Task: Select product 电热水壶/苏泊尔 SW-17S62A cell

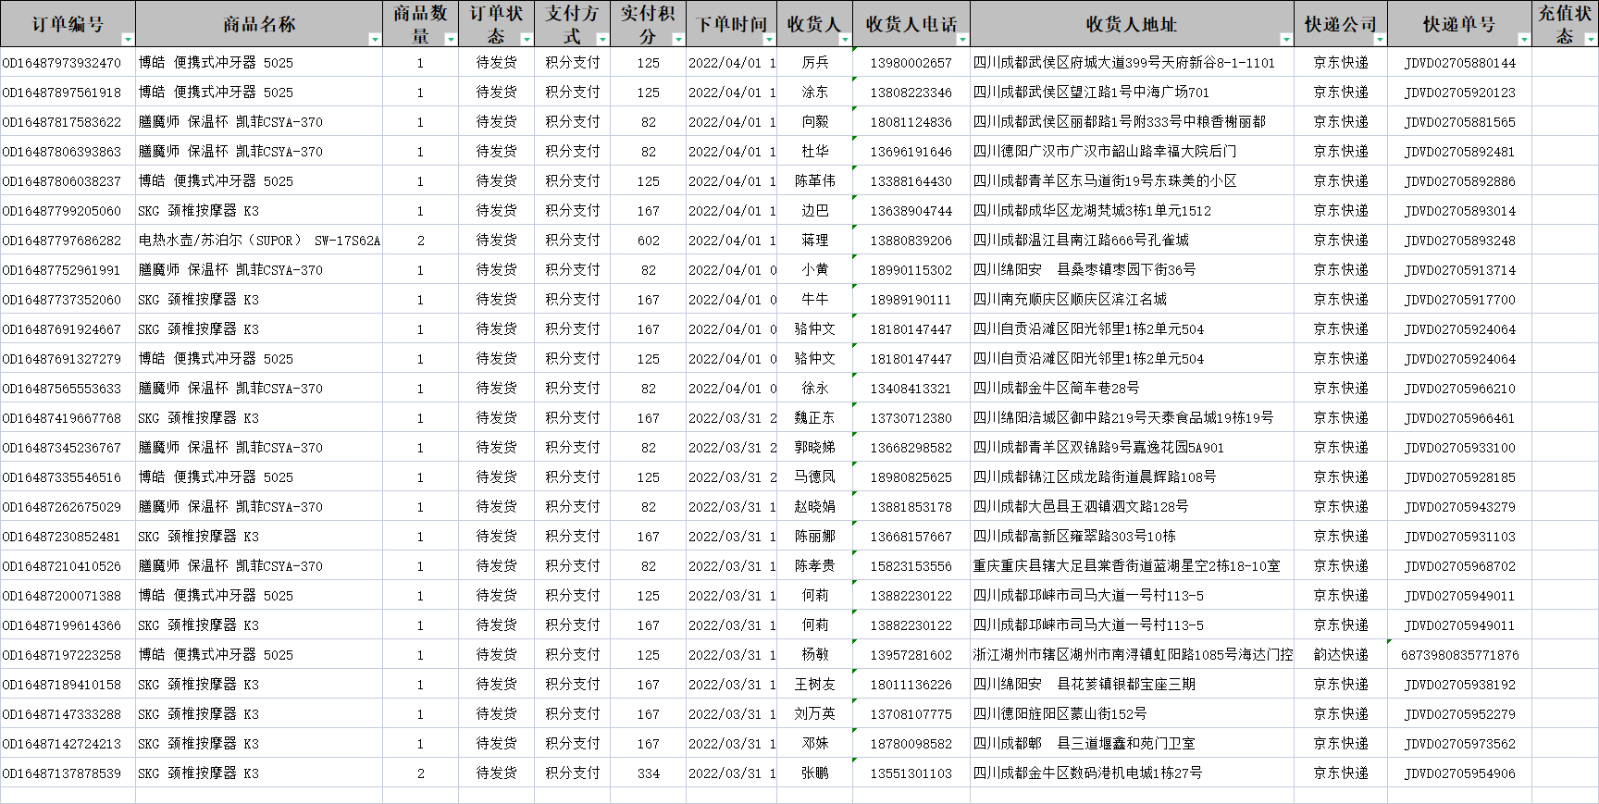Action: click(x=259, y=241)
